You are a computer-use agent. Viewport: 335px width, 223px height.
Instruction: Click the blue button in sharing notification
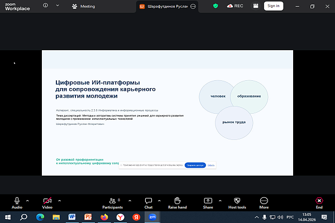tap(195, 165)
